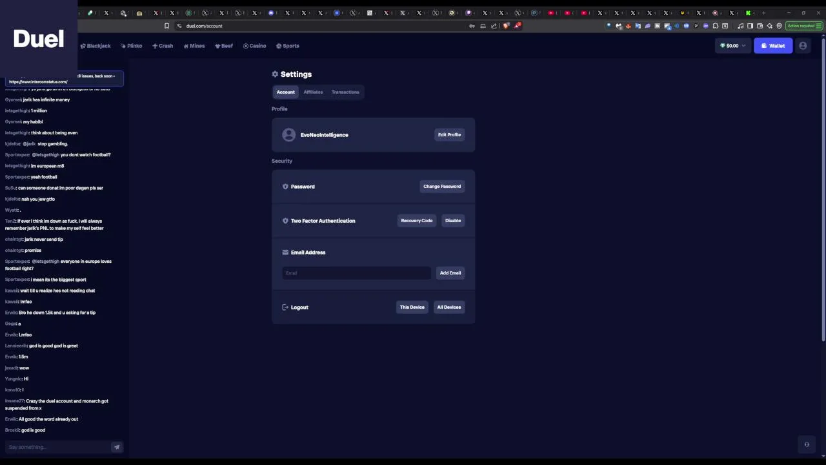Toggle the browser sidebar panel icon
Image resolution: width=826 pixels, height=465 pixels.
tap(750, 26)
